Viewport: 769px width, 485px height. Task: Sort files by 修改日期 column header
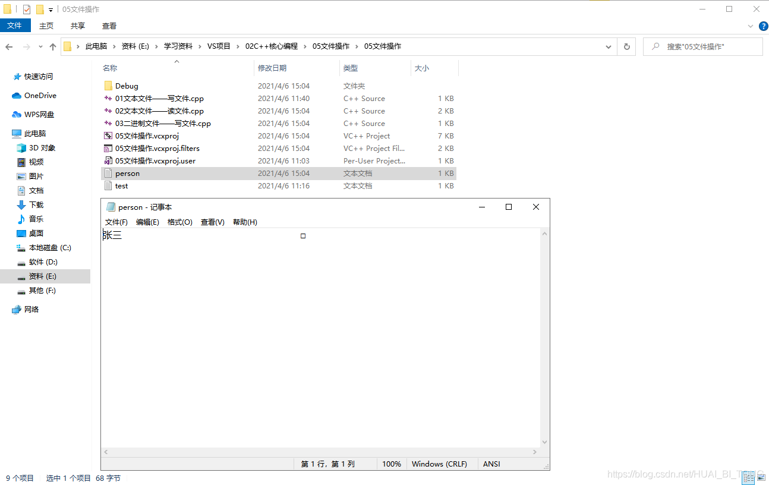tap(297, 68)
